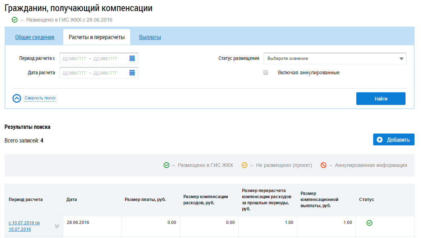Image resolution: width=421 pixels, height=238 pixels.
Task: Click green status icon in first table row
Action: 369,223
